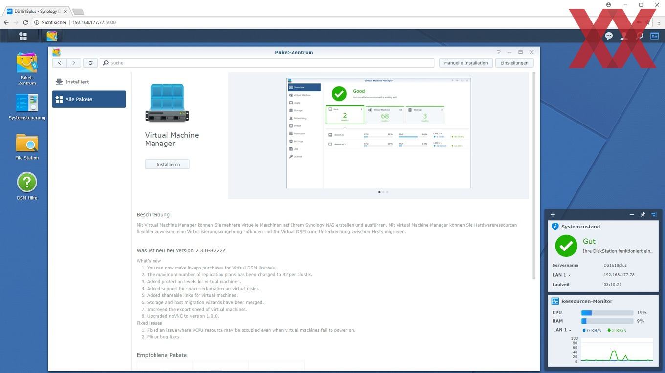Select first screenshot carousel dot
Image resolution: width=665 pixels, height=373 pixels.
point(379,192)
